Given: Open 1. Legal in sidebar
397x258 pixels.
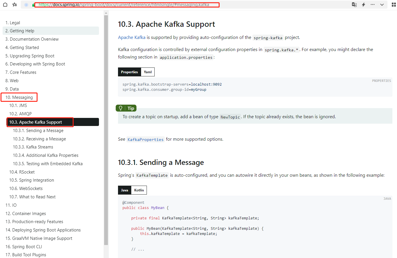Looking at the screenshot, I should tap(13, 23).
